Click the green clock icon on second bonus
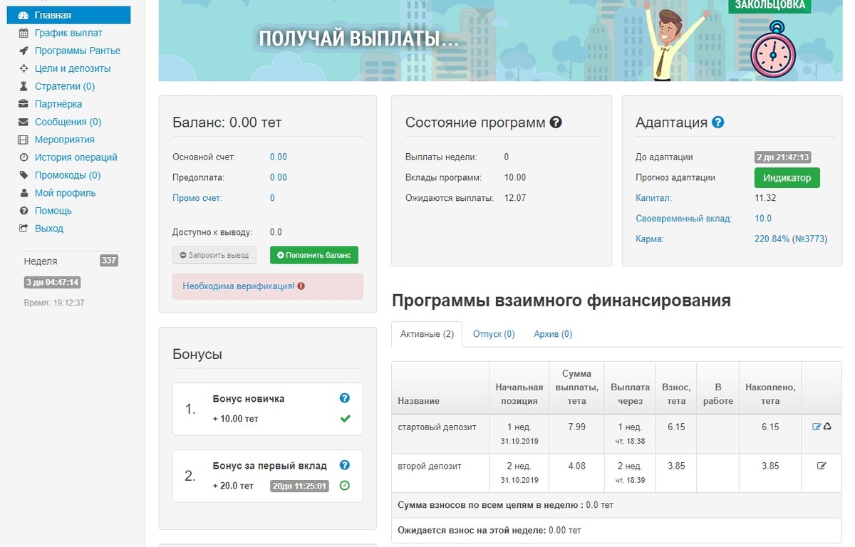Screen dimensions: 855x547 (x=345, y=486)
